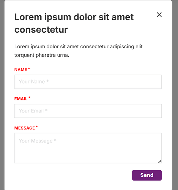The height and width of the screenshot is (190, 178).
Task: Close the dialog with the X icon
Action: [159, 14]
